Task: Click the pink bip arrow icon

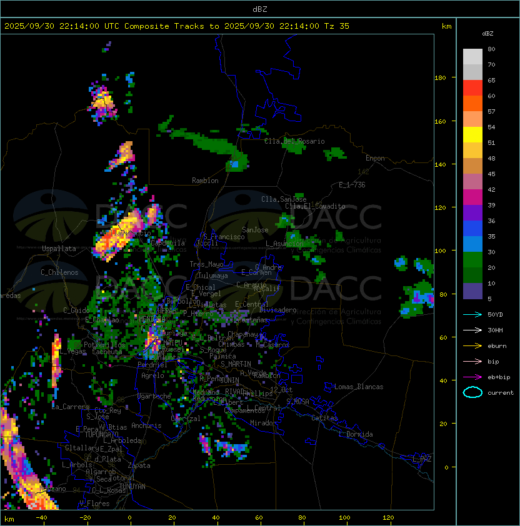Action: pos(472,361)
